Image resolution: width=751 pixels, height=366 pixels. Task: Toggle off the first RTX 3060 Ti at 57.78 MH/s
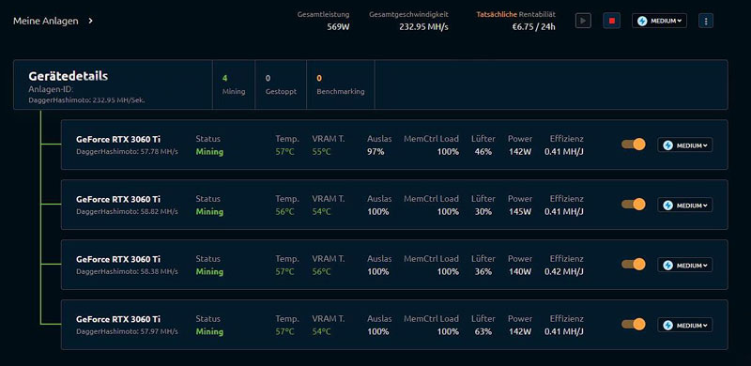[x=633, y=145]
